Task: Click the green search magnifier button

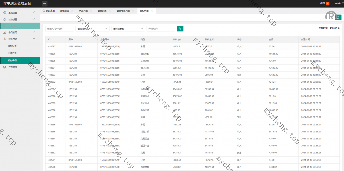Action: pyautogui.click(x=180, y=29)
